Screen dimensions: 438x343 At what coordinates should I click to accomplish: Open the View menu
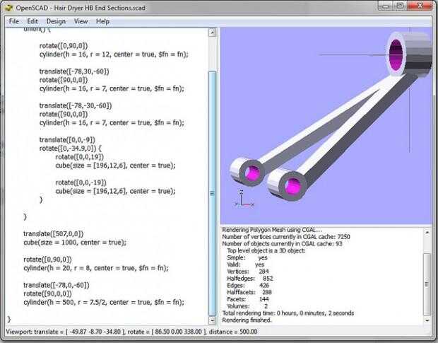click(81, 21)
